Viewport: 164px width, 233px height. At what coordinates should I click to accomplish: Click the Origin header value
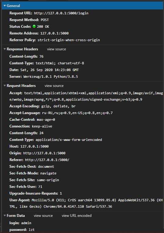[x=44, y=153]
